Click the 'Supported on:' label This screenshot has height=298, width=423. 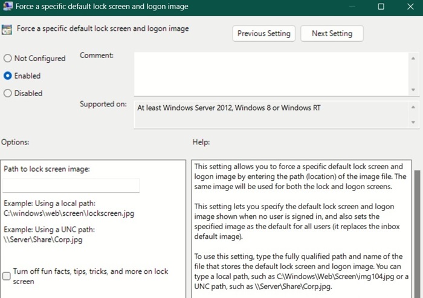click(x=103, y=104)
